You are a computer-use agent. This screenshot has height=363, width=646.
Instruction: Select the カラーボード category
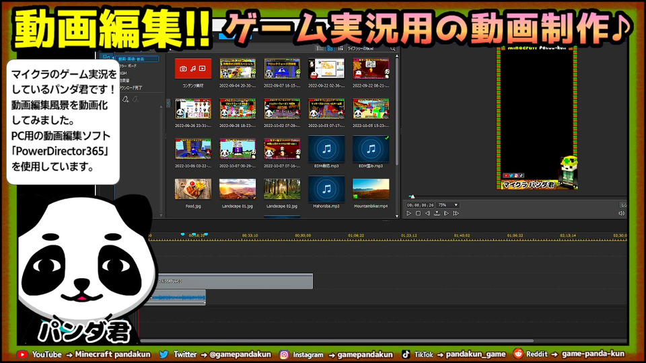127,66
